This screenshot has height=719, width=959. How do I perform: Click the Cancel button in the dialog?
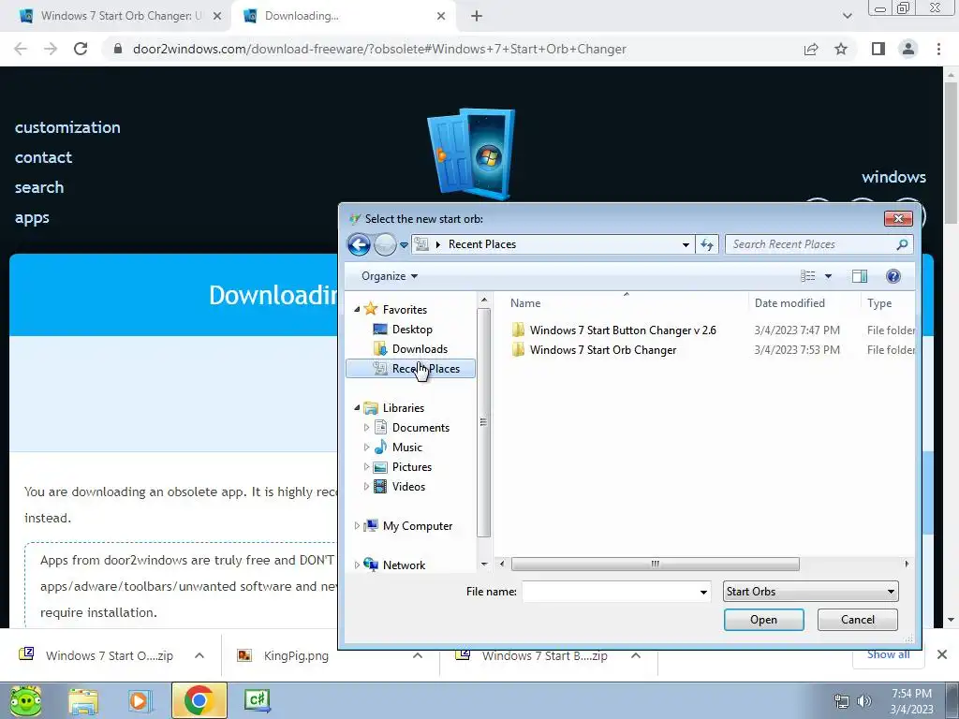[858, 620]
